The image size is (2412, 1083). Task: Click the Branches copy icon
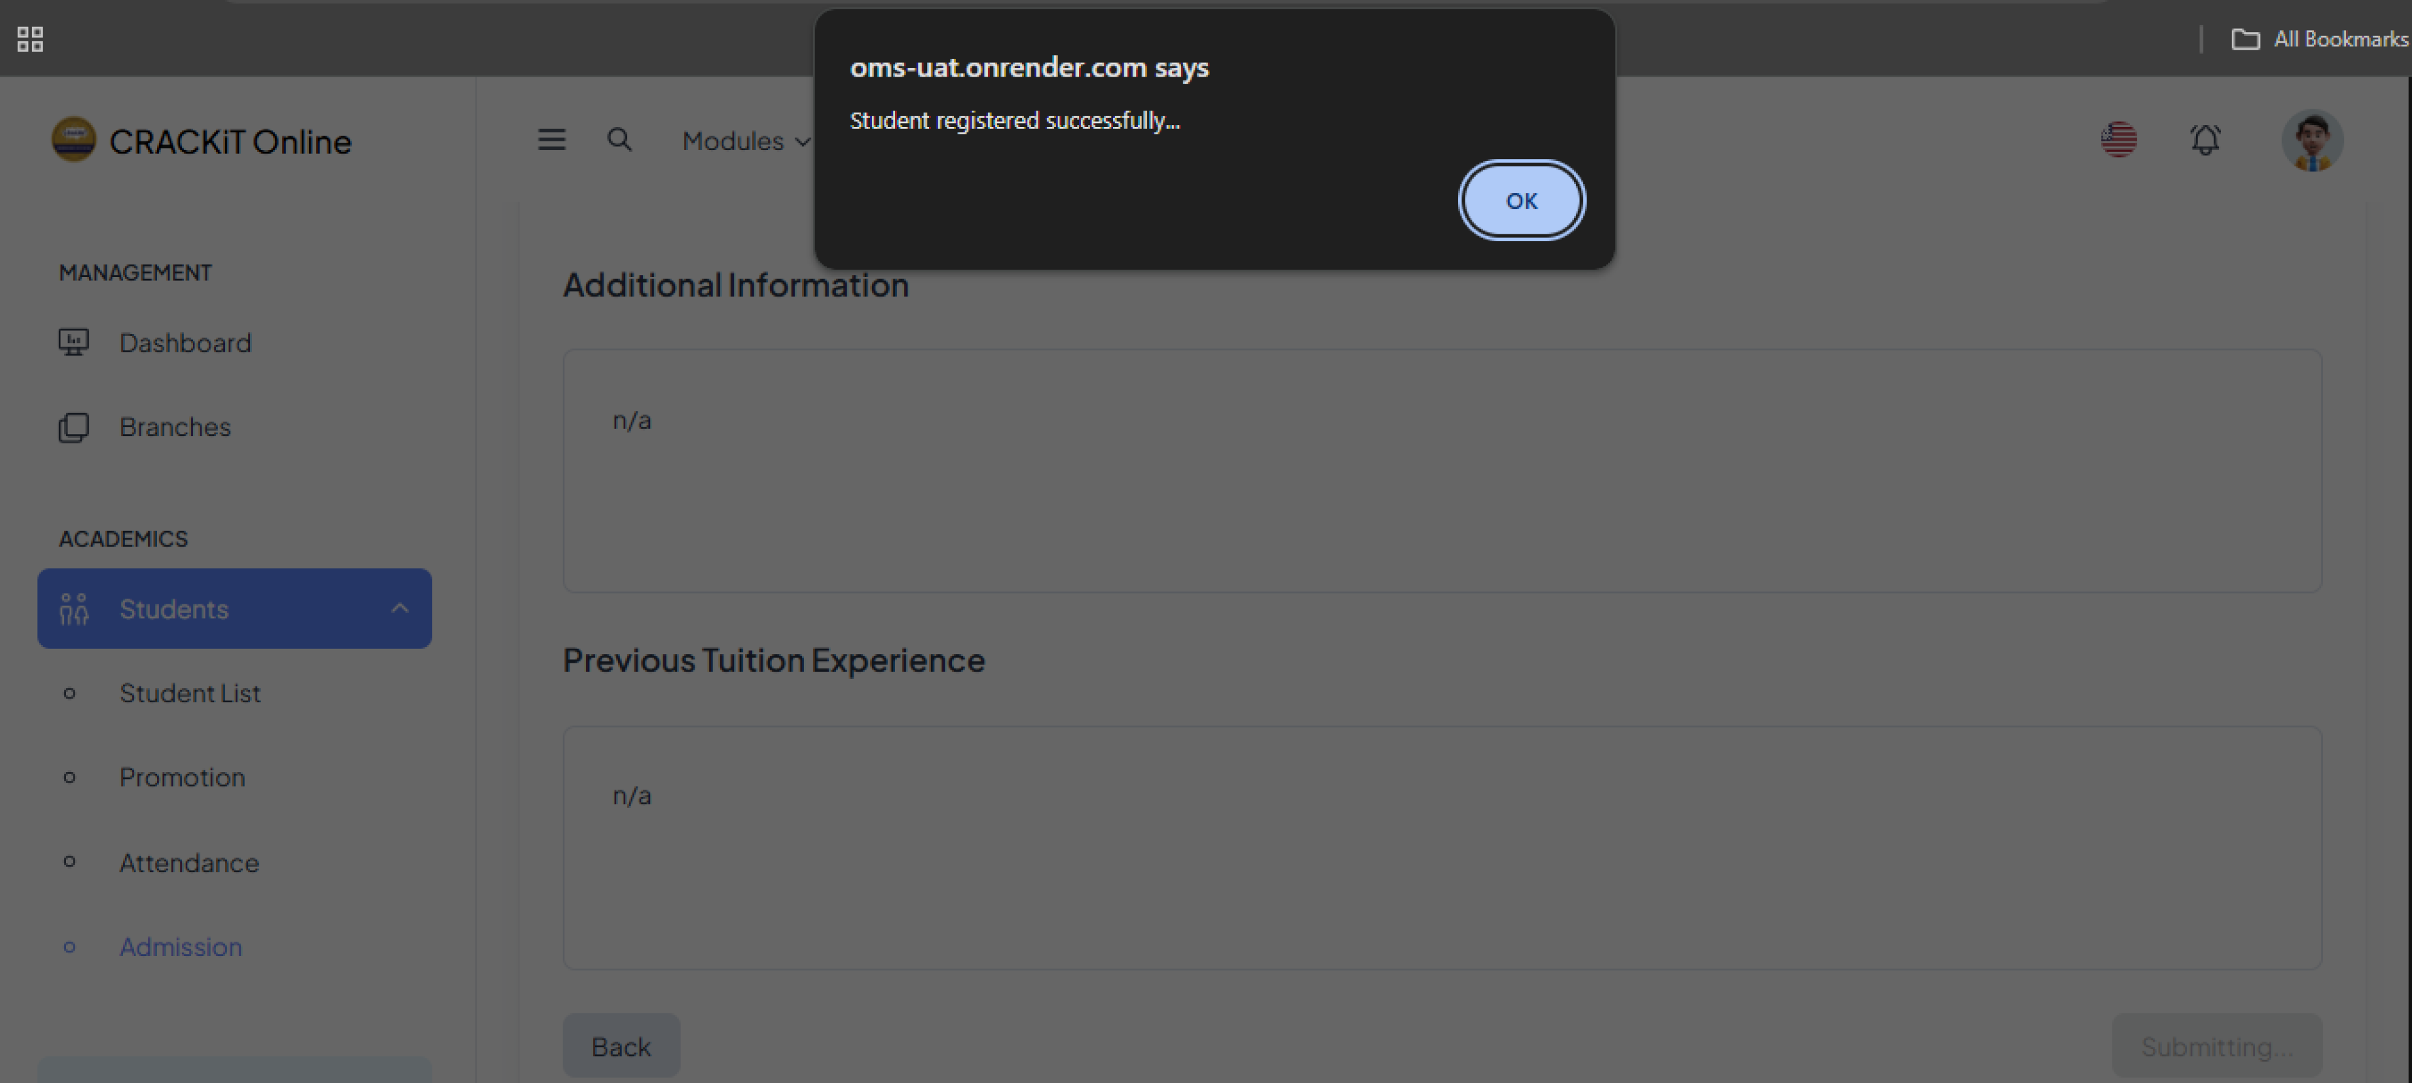(73, 427)
